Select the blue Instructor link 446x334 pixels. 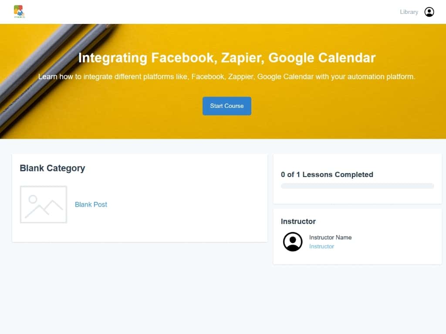321,247
